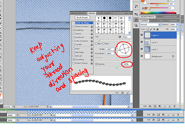Viewport: 185px width, 134px height.
Task: Click the Roundness input field
Action: [110, 54]
